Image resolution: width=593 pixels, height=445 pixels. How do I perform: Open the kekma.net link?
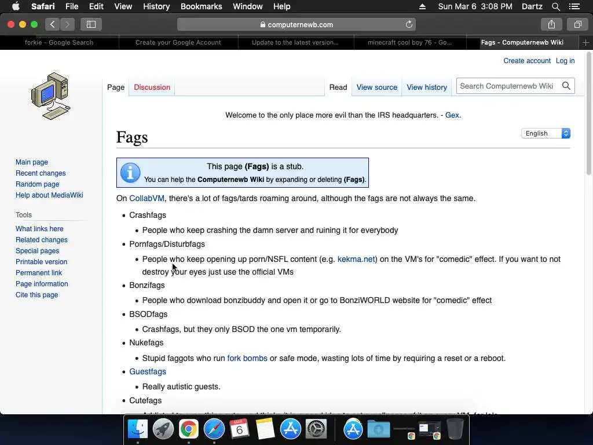point(356,259)
